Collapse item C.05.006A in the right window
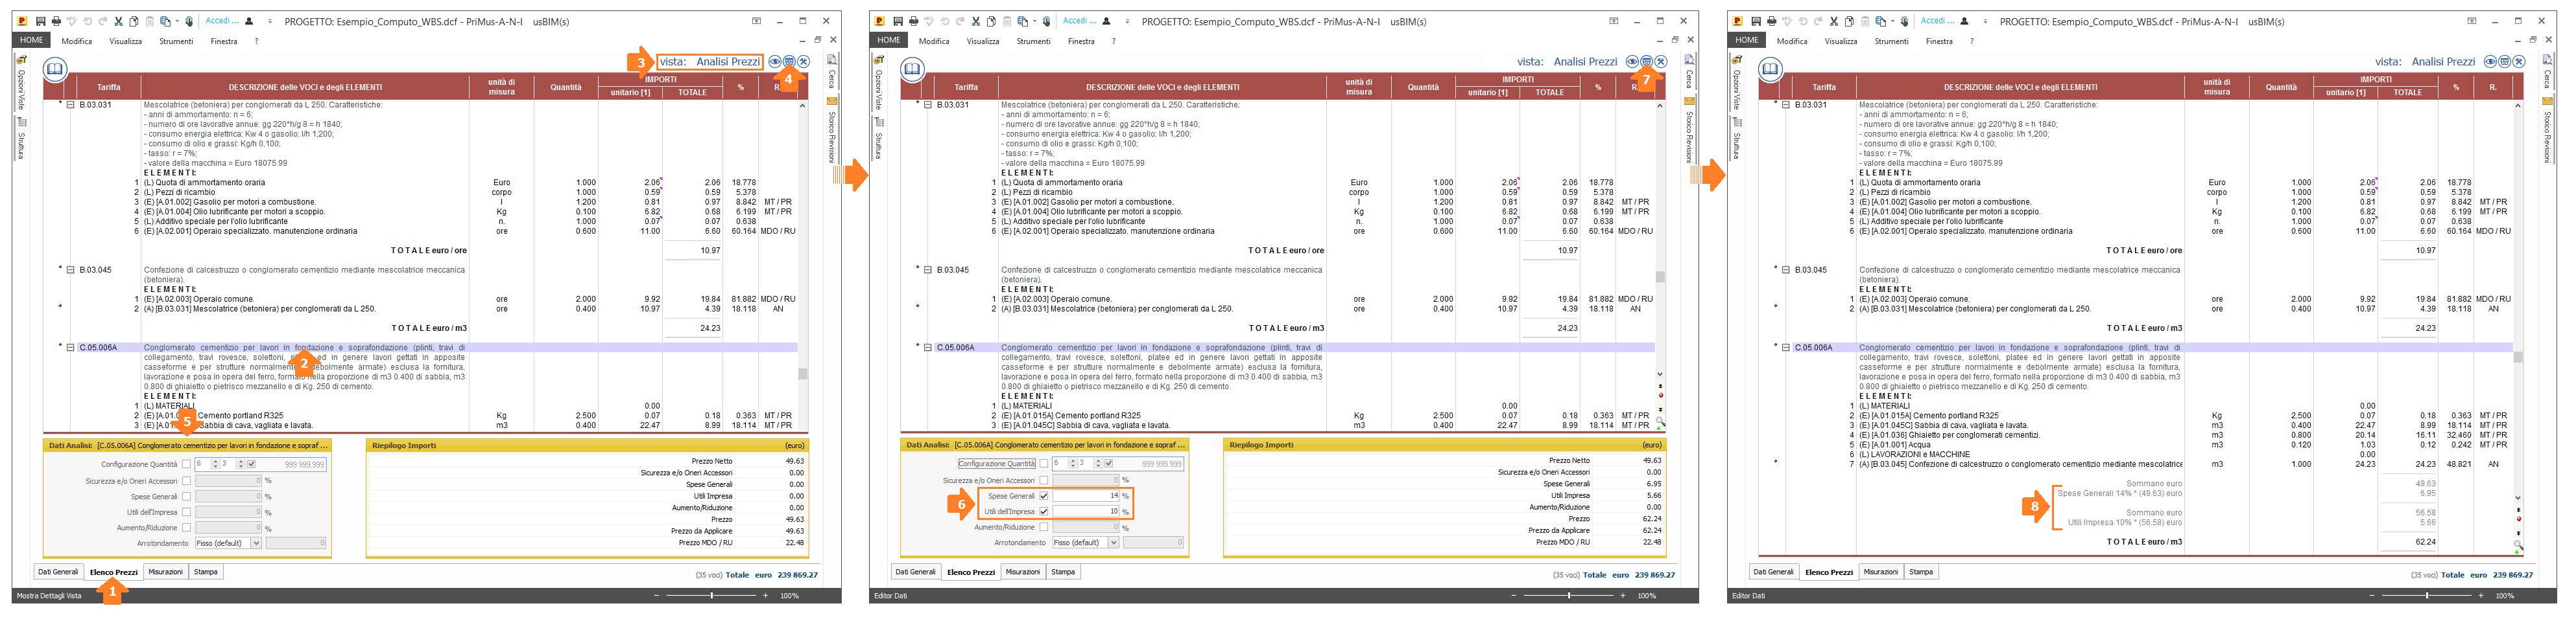2576x619 pixels. 1786,348
